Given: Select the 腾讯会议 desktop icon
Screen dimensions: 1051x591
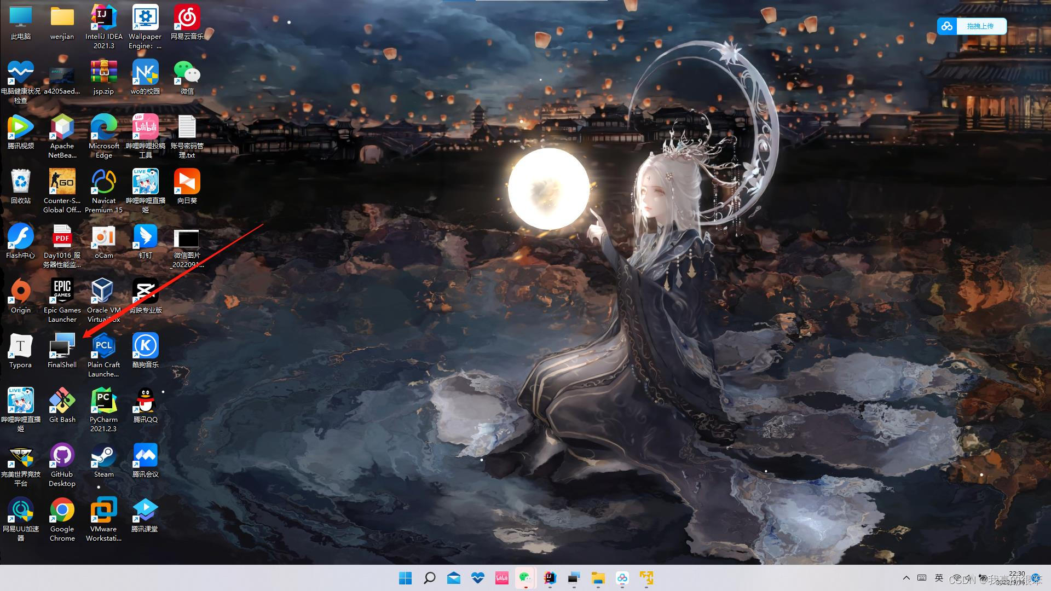Looking at the screenshot, I should pos(145,461).
